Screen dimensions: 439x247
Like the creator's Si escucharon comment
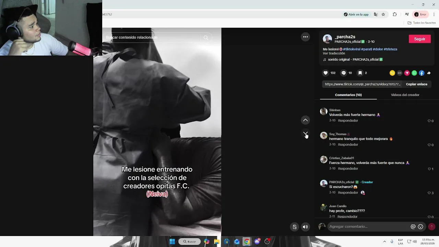(x=429, y=193)
